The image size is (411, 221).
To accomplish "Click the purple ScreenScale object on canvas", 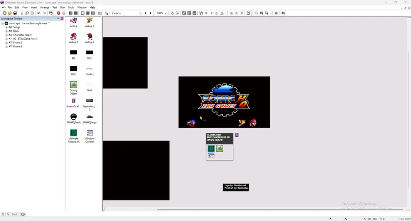I will (x=237, y=135).
